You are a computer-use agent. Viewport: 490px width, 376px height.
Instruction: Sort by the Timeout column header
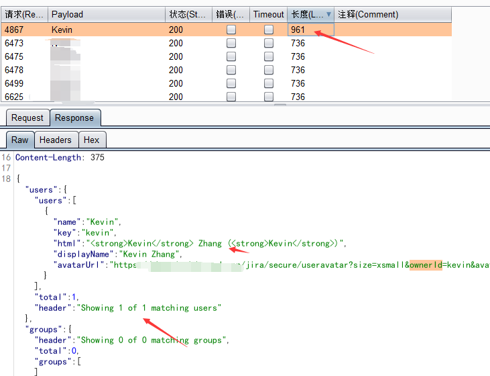tap(268, 14)
